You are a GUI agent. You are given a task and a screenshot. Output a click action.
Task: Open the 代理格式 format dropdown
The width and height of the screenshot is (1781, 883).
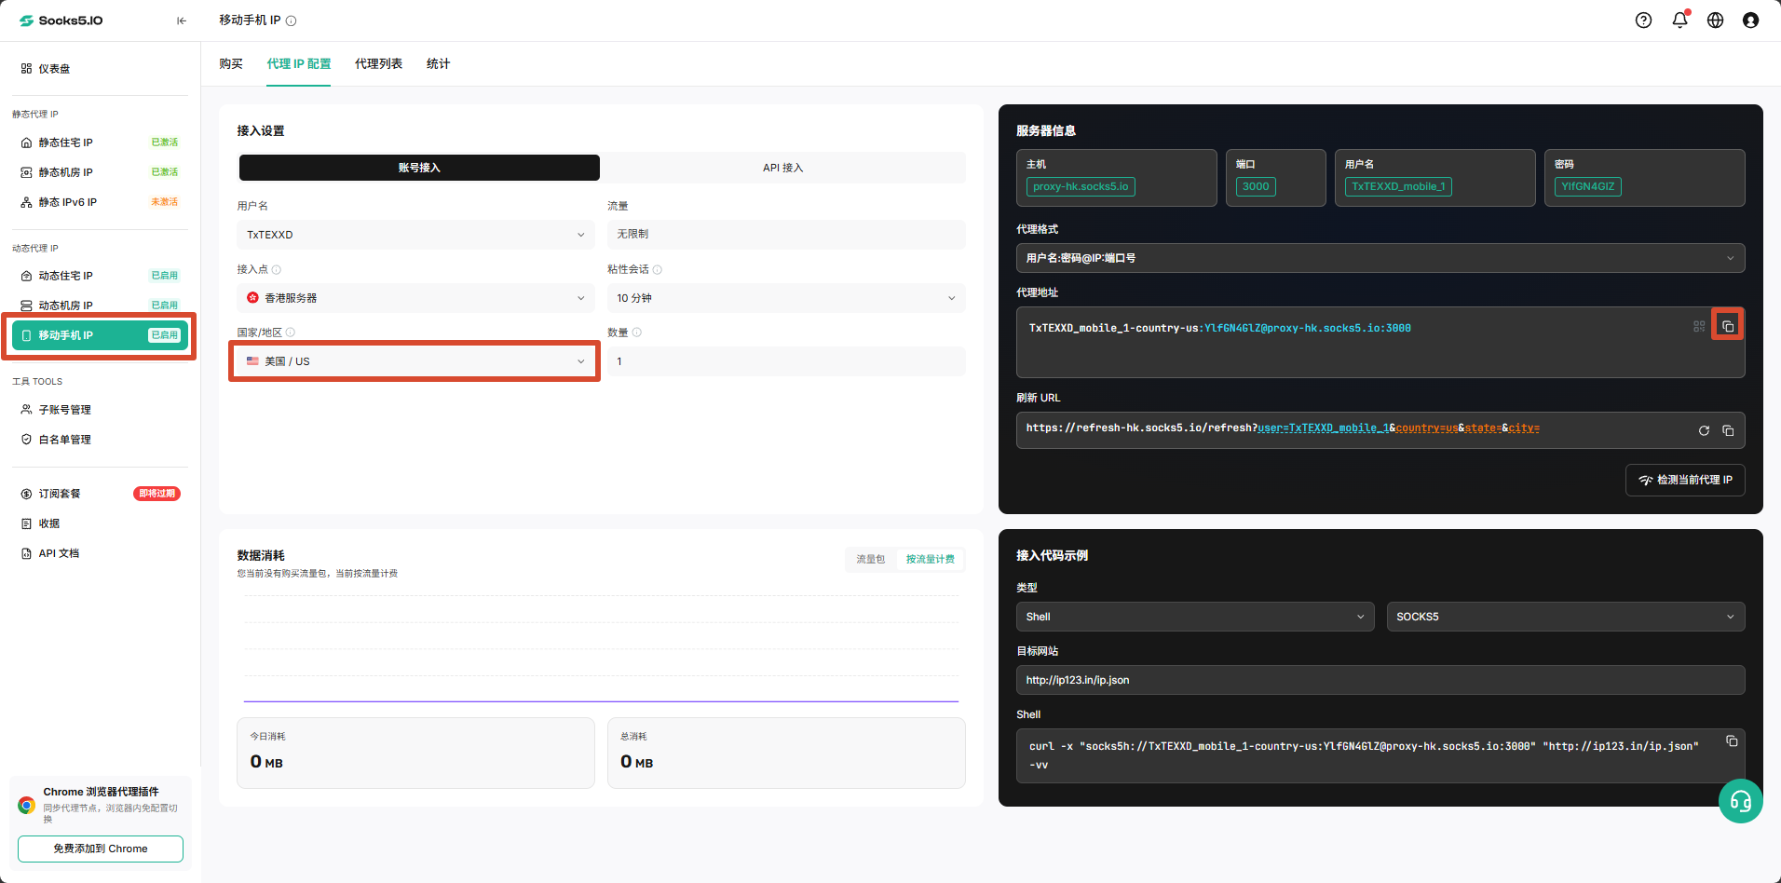point(1380,258)
